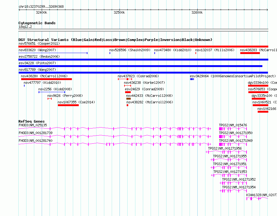The image size is (277, 216).
Task: Click the TPGS2|NM_001271949 transcript label
Action: (x=236, y=141)
